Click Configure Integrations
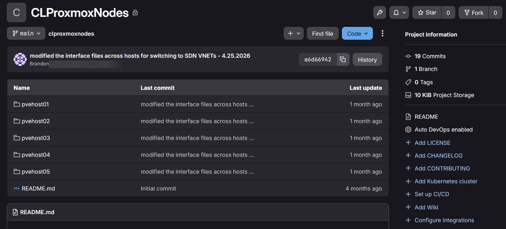Image resolution: width=506 pixels, height=229 pixels. (444, 220)
